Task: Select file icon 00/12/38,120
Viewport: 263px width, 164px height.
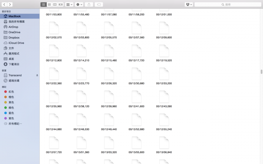Action: (x=81, y=97)
